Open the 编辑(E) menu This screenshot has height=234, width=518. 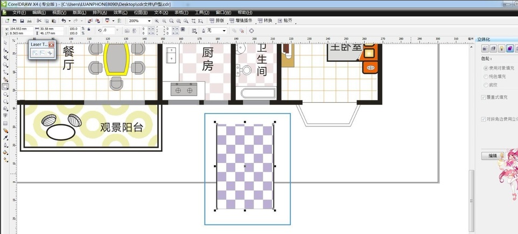point(39,12)
